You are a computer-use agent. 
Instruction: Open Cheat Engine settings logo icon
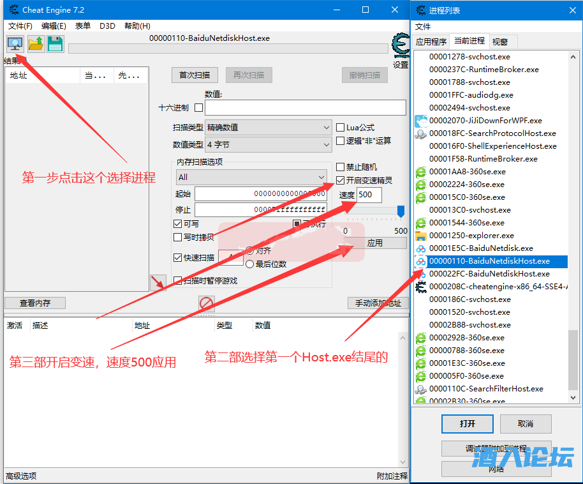[x=401, y=45]
